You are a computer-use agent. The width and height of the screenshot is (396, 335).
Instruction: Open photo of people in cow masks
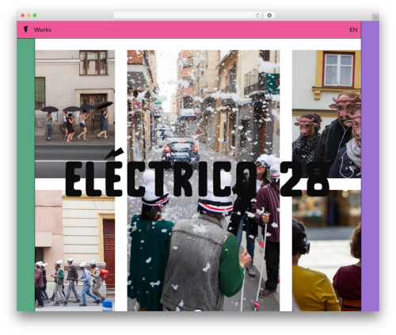(326, 114)
